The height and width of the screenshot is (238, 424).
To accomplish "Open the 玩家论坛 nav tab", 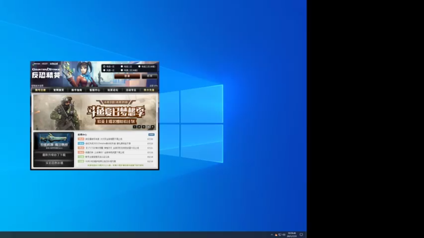I will (113, 90).
